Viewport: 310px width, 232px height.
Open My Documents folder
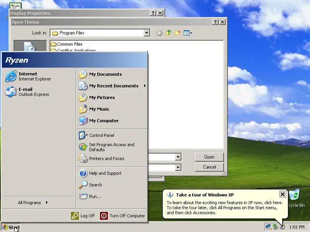tap(100, 74)
